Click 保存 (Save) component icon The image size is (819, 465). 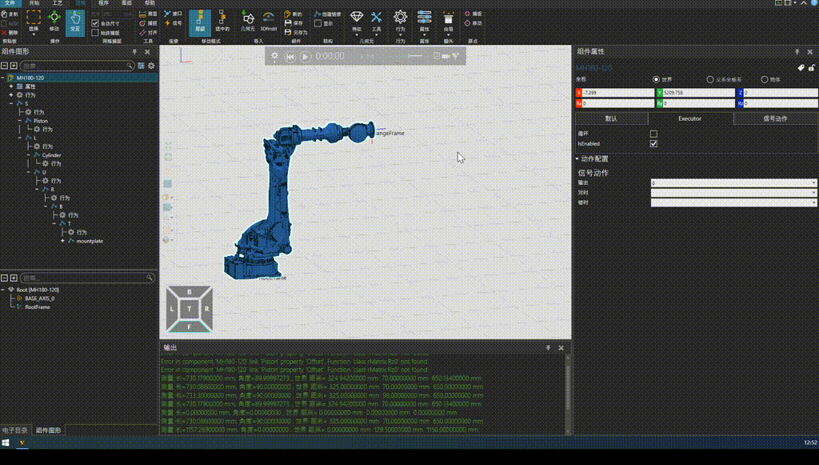293,23
